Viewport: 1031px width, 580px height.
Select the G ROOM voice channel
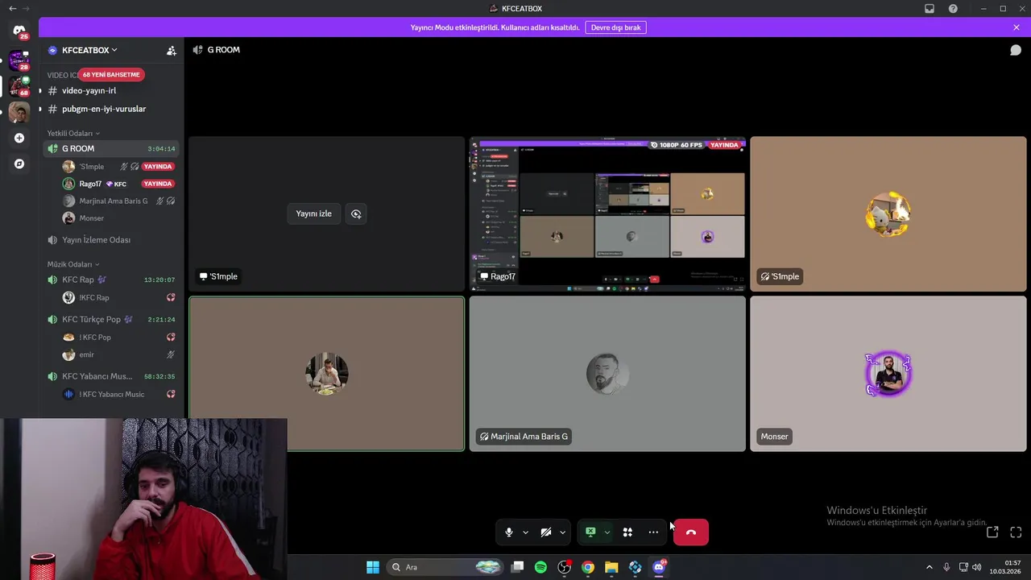tap(111, 148)
